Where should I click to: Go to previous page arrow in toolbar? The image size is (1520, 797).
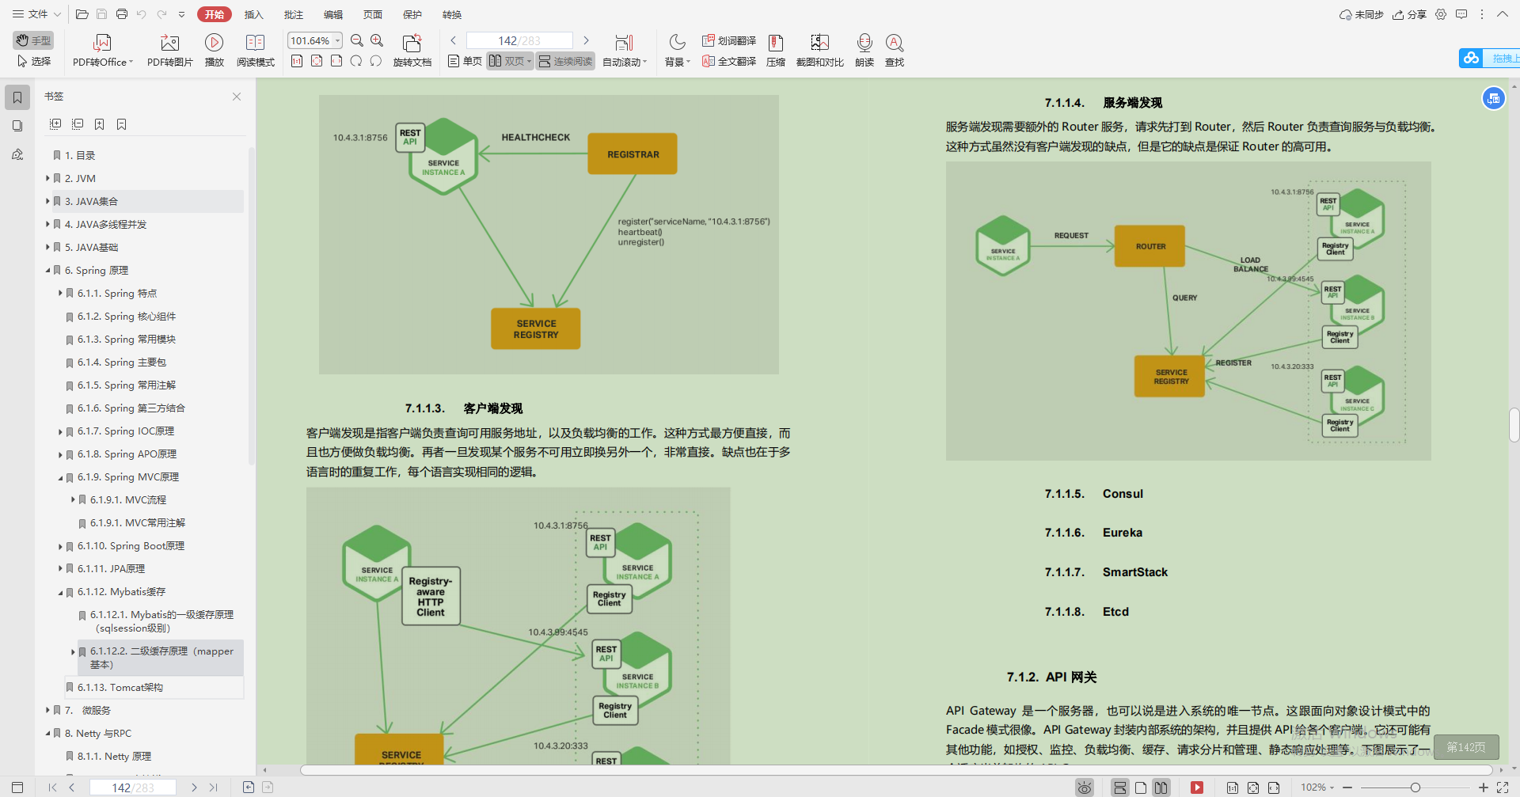coord(454,40)
